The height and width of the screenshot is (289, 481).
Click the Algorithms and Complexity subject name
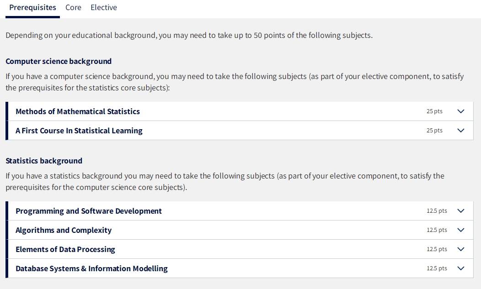coord(64,230)
